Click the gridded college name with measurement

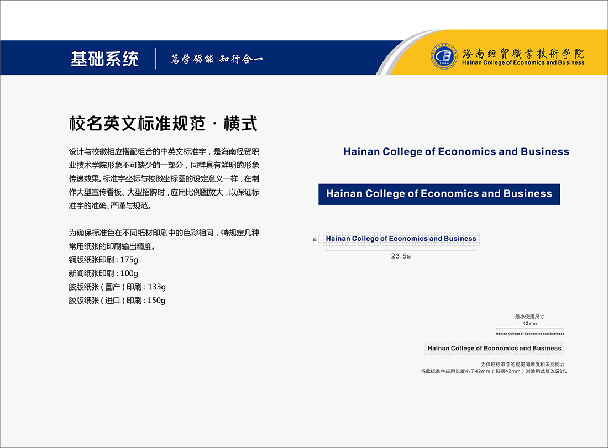pos(401,239)
